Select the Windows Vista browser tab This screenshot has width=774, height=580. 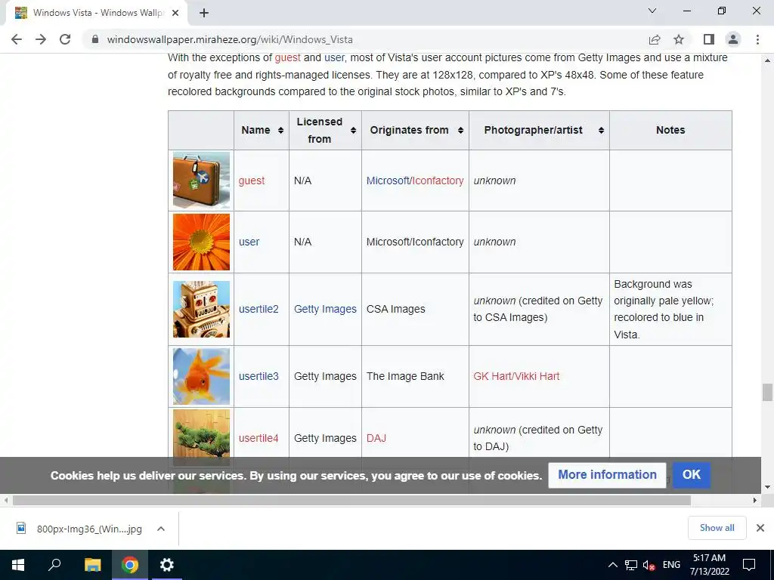[x=98, y=14]
